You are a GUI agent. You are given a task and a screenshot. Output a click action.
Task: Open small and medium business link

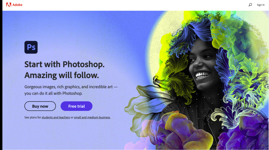click(92, 117)
